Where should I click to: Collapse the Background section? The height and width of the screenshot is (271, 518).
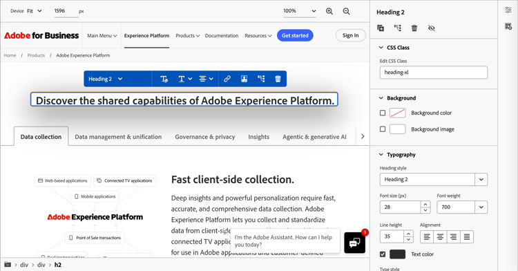click(381, 98)
